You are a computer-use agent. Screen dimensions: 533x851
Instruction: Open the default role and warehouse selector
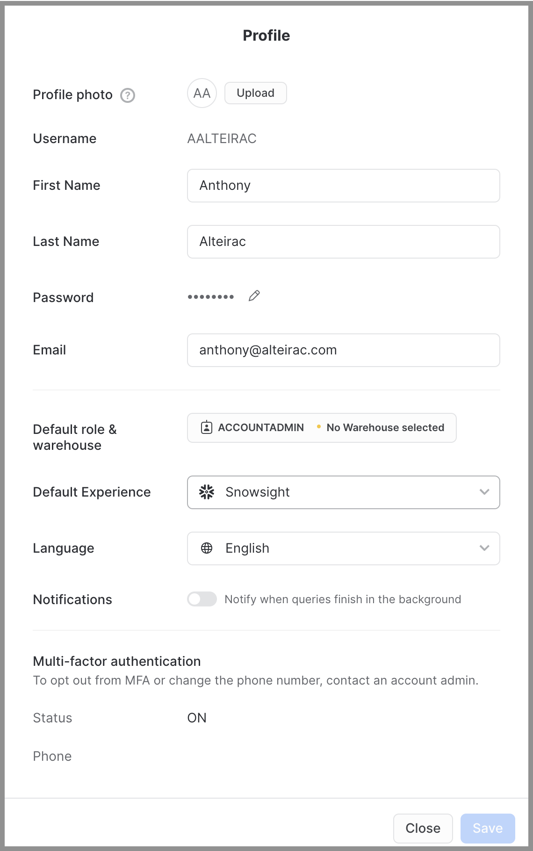tap(322, 428)
